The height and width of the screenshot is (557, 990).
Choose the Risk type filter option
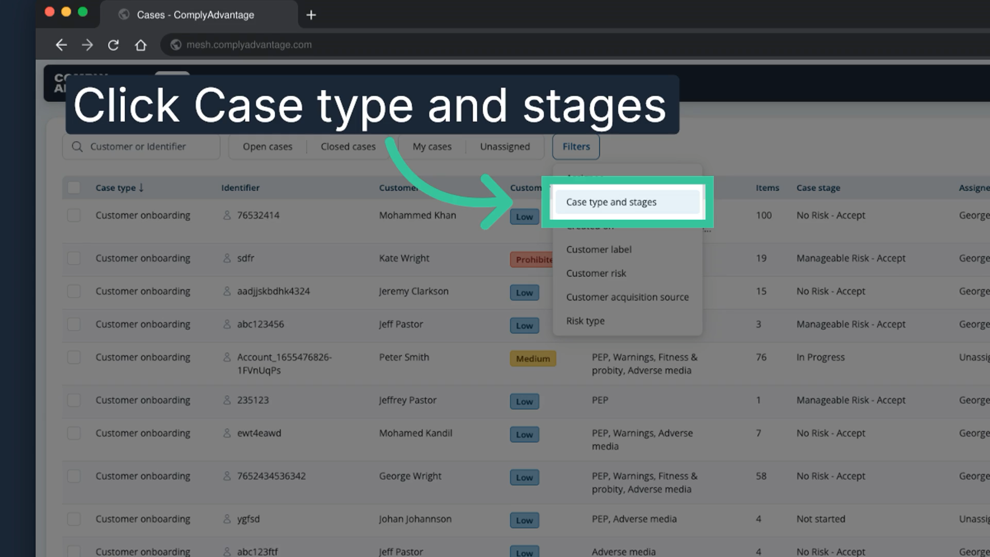pyautogui.click(x=628, y=321)
